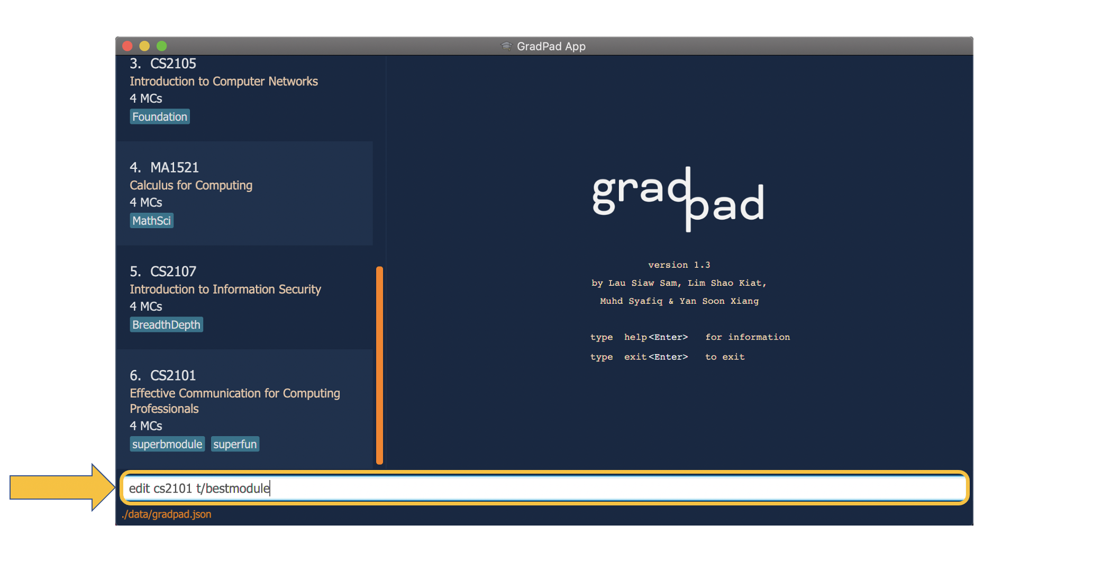Click the word 'Professionals' under CS2101
1093x561 pixels.
[165, 409]
